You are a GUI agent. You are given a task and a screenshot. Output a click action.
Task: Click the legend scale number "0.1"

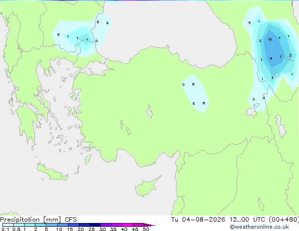click(5, 229)
